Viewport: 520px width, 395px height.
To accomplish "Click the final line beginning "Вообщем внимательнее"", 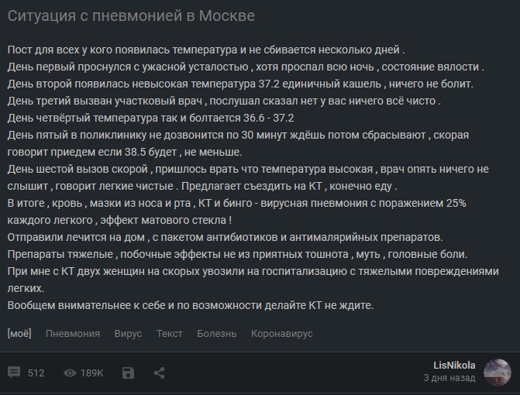I will tap(191, 305).
